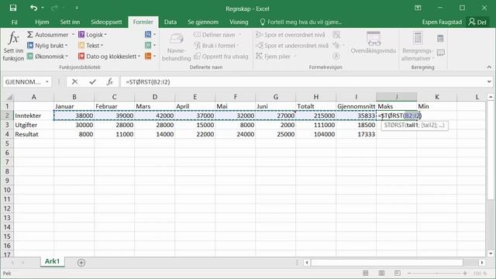The image size is (496, 279).
Task: Open the Sideoppsett tab
Action: click(106, 22)
